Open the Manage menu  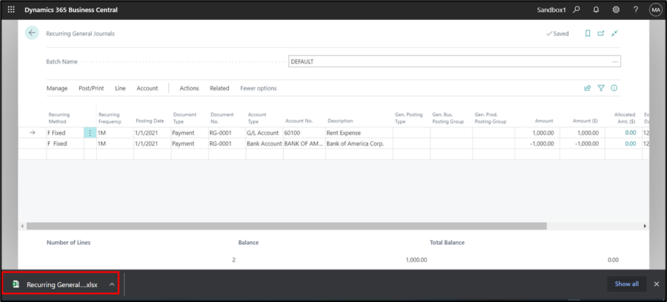57,88
